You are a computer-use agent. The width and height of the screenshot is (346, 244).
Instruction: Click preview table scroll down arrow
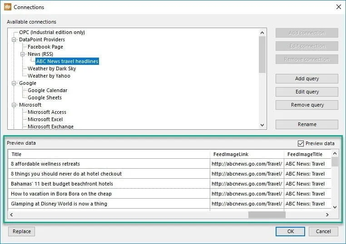coord(335,207)
